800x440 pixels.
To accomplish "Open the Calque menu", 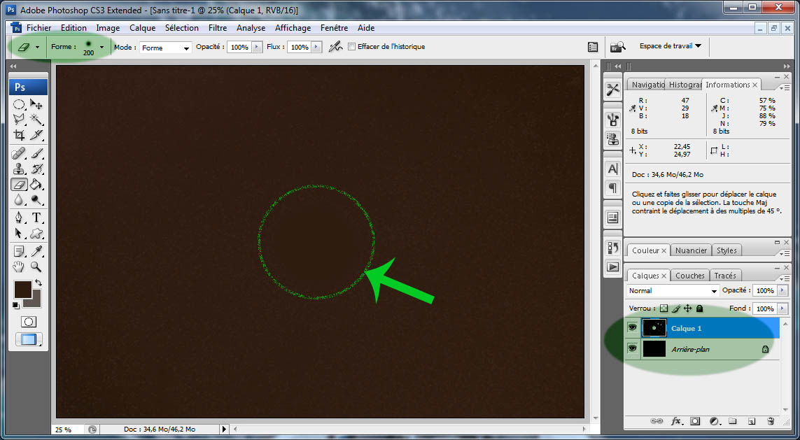I will (142, 28).
